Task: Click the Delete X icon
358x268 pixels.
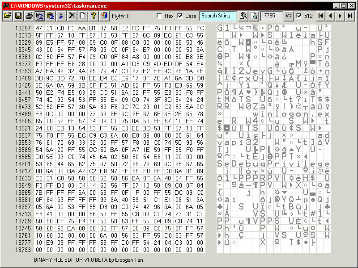Action: click(72, 16)
